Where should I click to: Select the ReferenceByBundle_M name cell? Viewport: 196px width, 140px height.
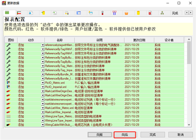59,74
